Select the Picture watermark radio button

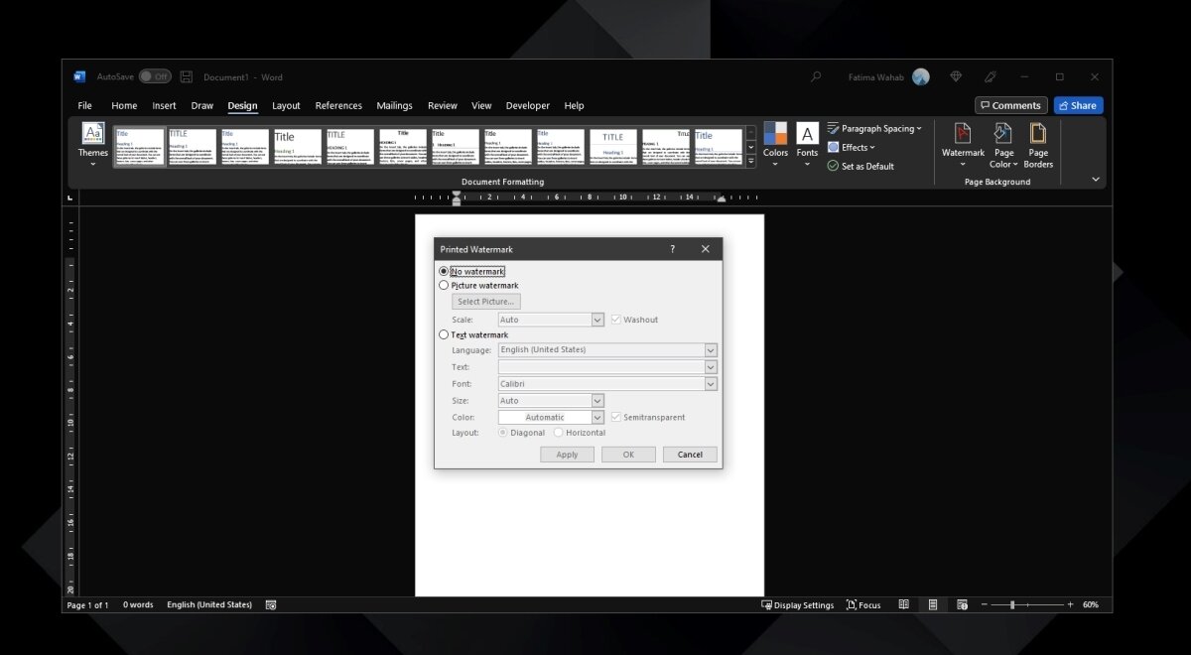[x=444, y=285]
